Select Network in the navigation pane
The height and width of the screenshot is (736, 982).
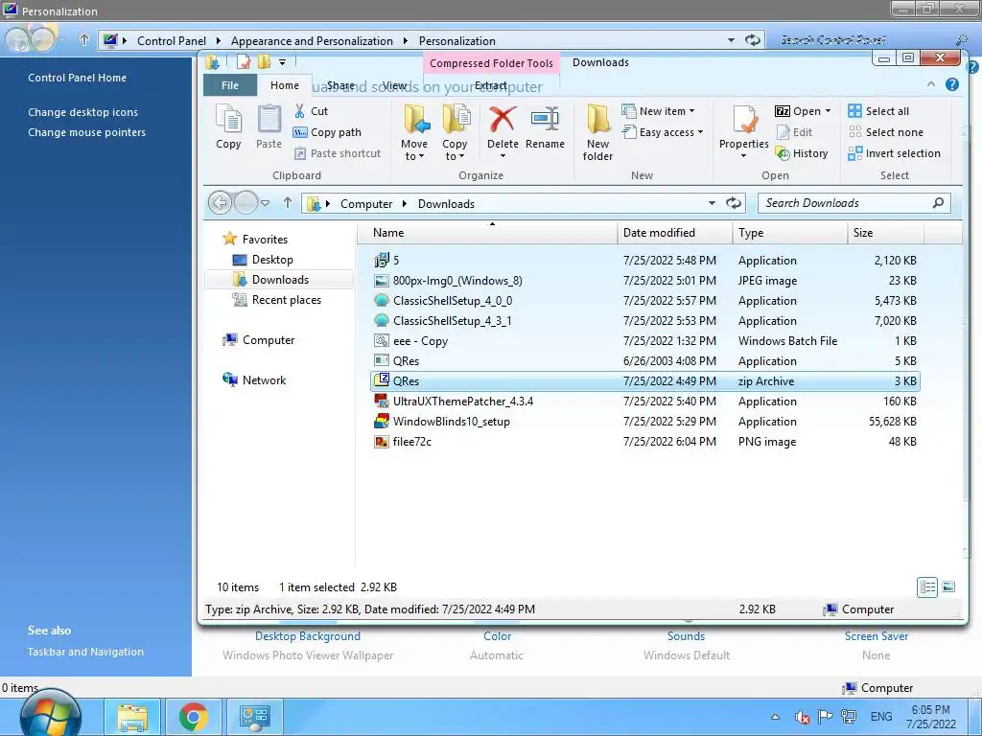pyautogui.click(x=254, y=379)
